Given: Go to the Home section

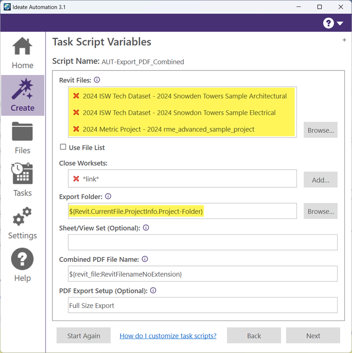Looking at the screenshot, I should (23, 53).
